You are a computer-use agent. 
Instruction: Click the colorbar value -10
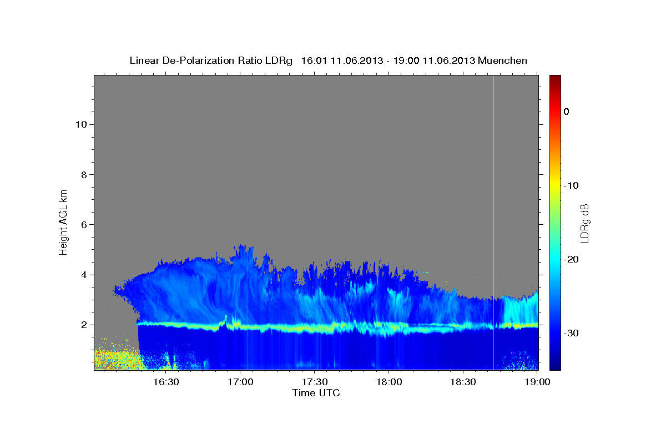point(571,185)
